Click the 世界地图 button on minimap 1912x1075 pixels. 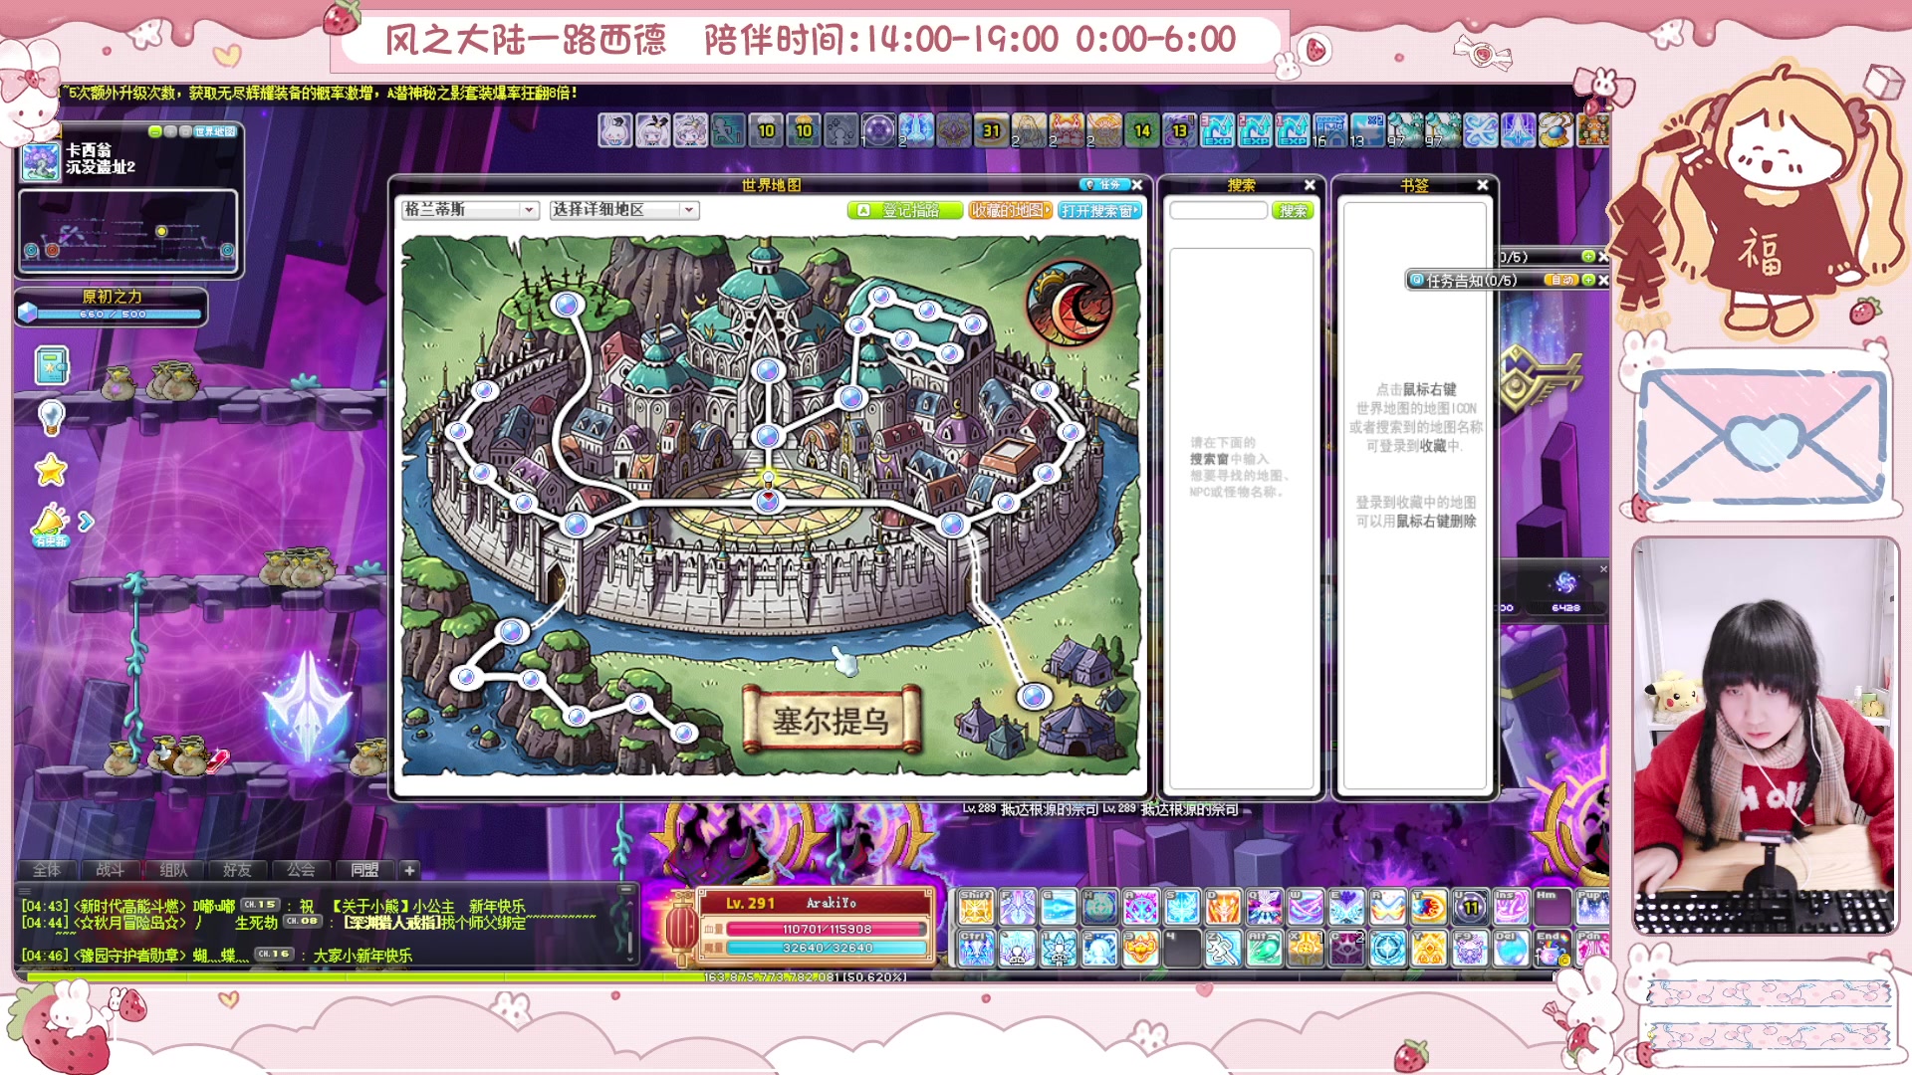coord(215,131)
